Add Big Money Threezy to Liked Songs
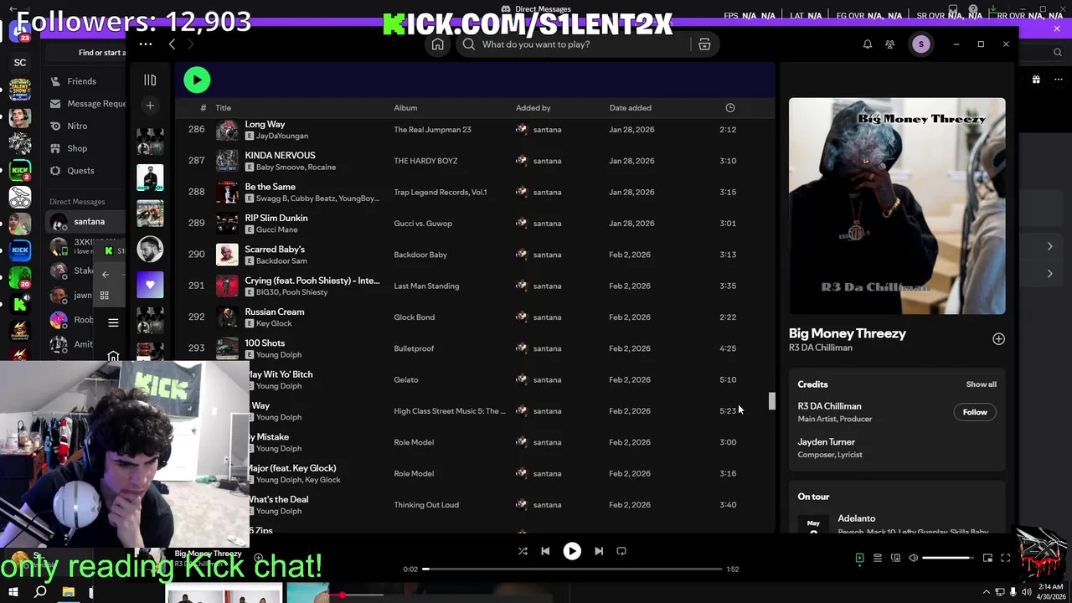 pos(998,339)
